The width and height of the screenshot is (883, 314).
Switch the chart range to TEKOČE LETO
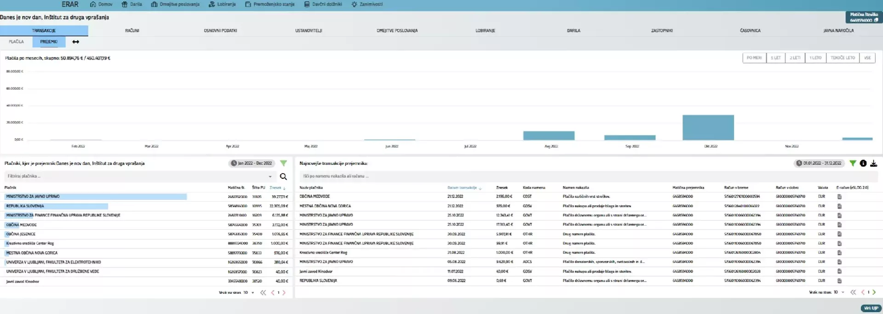coord(843,58)
